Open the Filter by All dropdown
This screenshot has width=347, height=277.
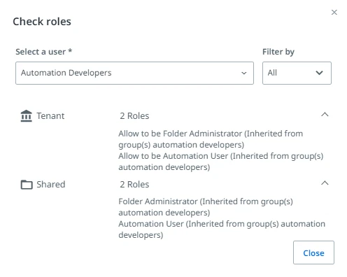click(x=297, y=73)
